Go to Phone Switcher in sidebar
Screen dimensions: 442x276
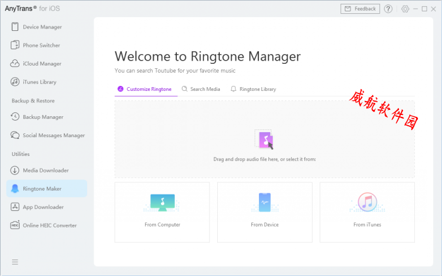coord(47,45)
